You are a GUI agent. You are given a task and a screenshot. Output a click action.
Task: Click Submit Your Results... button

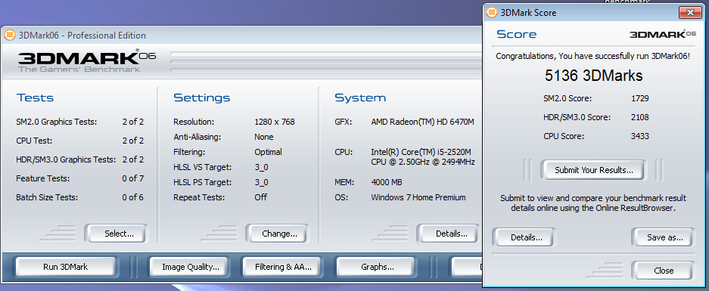[594, 170]
